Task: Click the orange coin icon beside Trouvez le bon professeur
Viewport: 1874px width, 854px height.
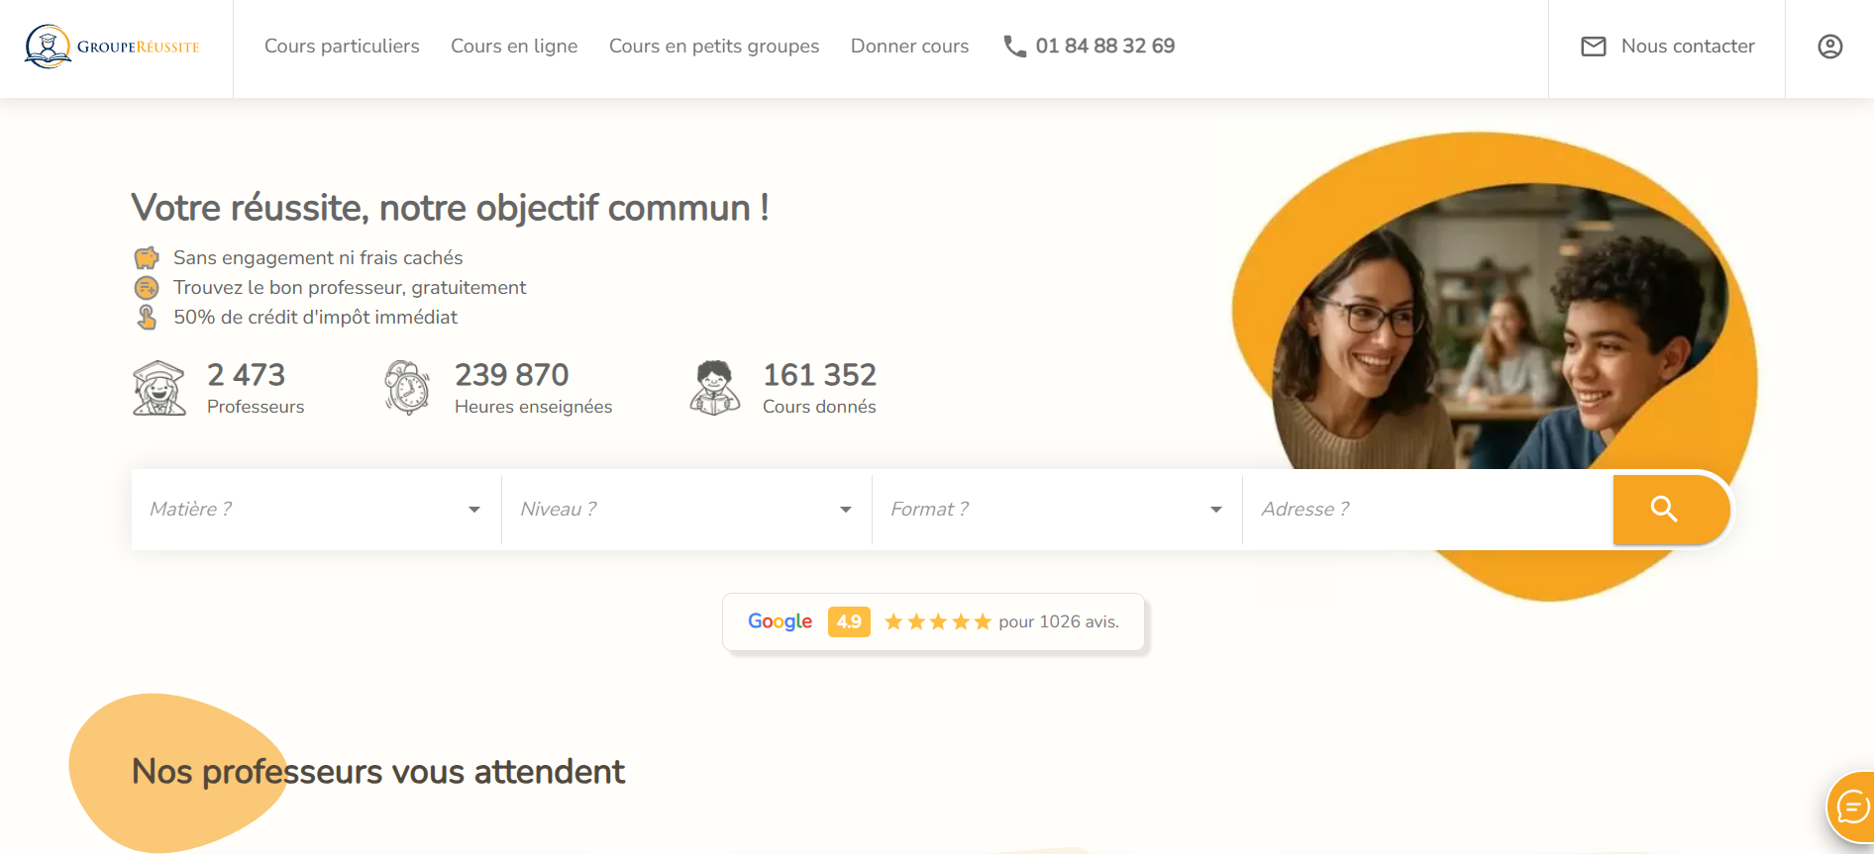Action: tap(147, 288)
